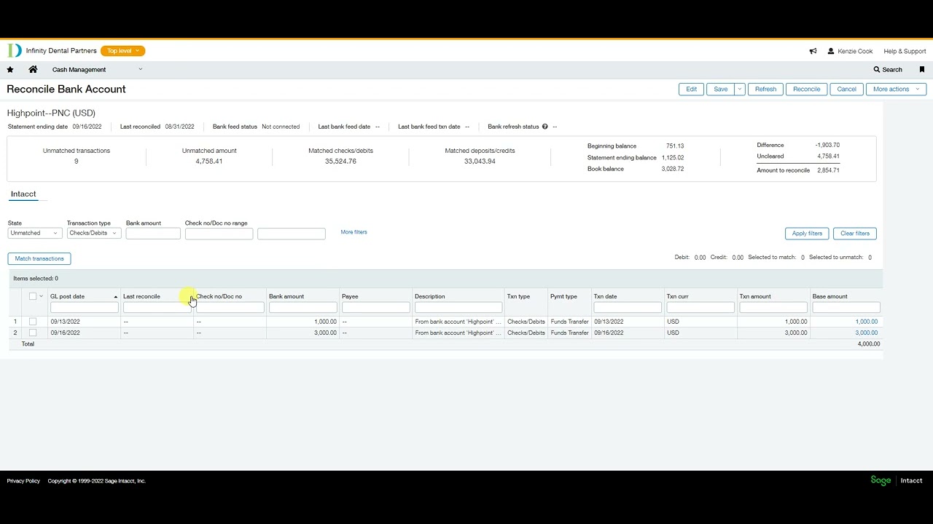Click GL post date column filter box
Image resolution: width=933 pixels, height=524 pixels.
tap(84, 308)
